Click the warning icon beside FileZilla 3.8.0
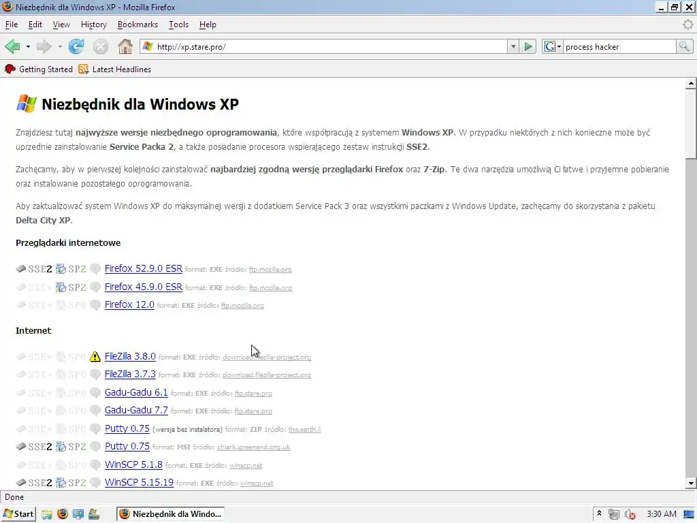The height and width of the screenshot is (523, 697). click(95, 357)
